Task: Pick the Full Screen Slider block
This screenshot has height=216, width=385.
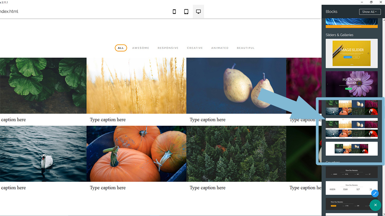Action: [x=351, y=84]
